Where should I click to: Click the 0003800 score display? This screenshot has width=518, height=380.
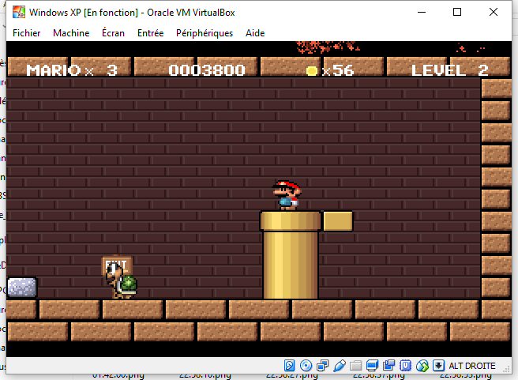[x=207, y=70]
